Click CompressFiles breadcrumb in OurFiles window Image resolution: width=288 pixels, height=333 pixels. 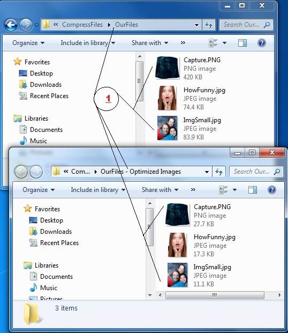click(x=82, y=25)
